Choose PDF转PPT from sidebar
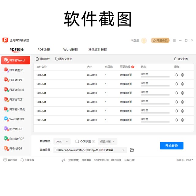This screenshot has height=196, width=196. 13,80
